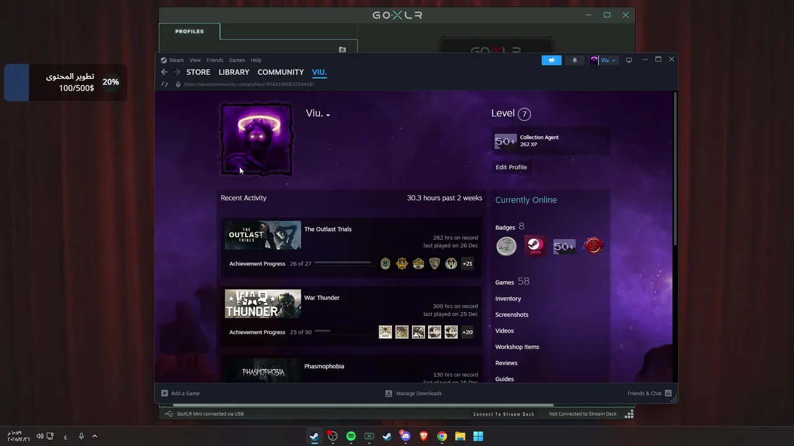This screenshot has height=446, width=794.
Task: Click the Friends & Chat grid icon
Action: click(668, 393)
